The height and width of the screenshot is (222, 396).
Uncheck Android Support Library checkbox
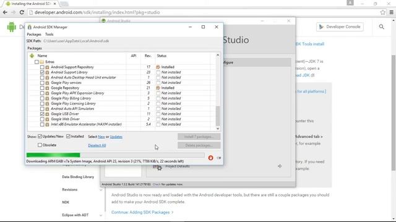pos(42,72)
